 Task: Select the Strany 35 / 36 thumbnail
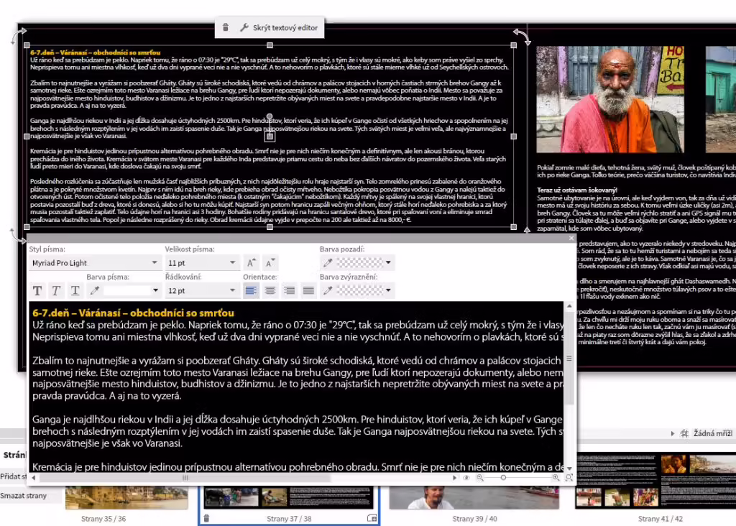coord(126,498)
